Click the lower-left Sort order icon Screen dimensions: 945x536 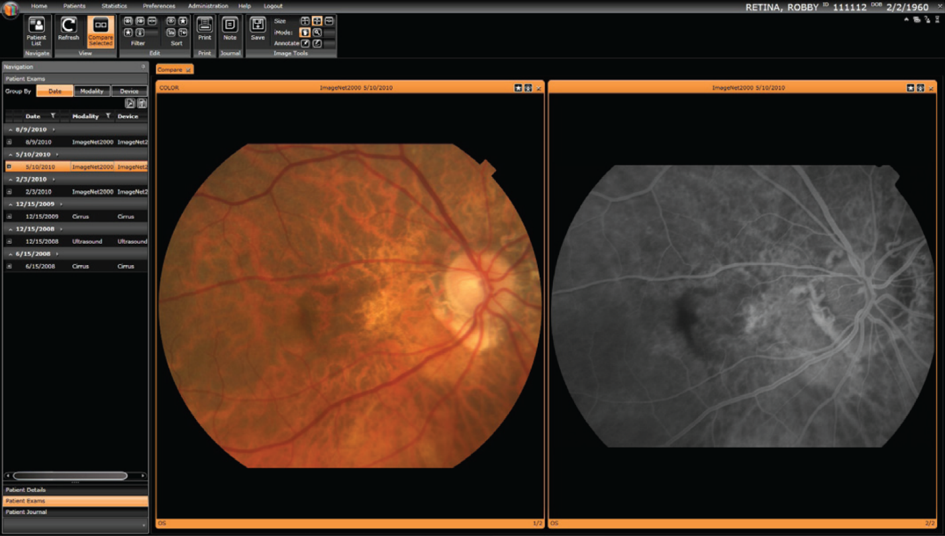click(x=171, y=32)
